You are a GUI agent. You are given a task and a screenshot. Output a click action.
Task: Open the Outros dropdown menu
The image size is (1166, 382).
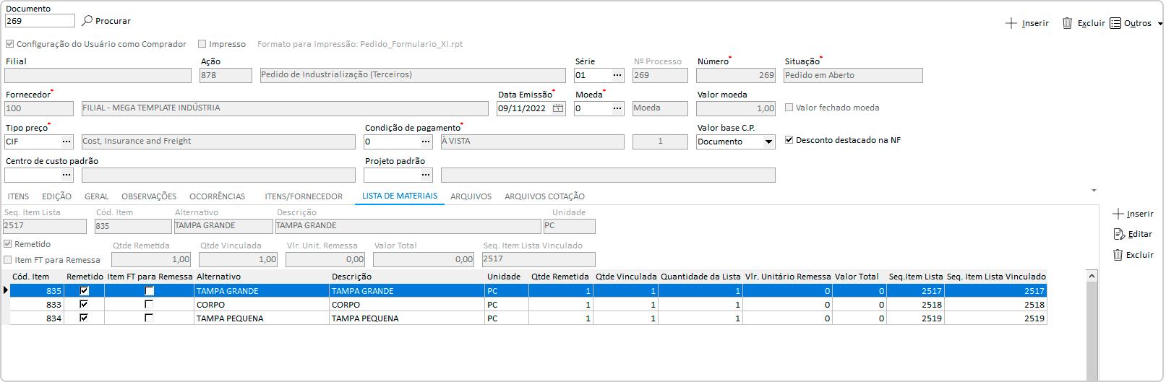coord(1159,23)
